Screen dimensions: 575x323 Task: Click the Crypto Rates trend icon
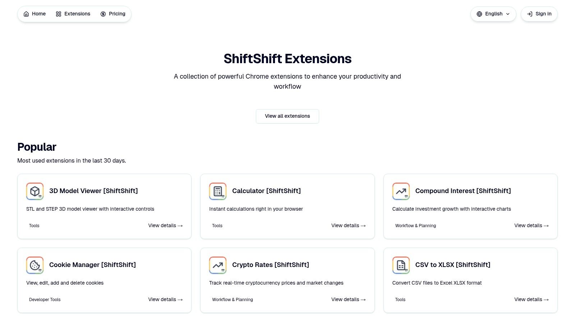[217, 265]
